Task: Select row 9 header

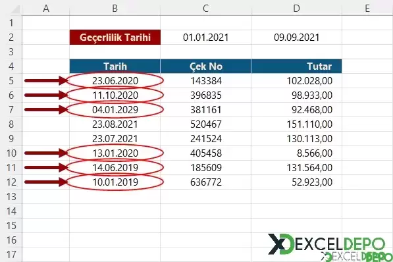Action: (x=11, y=139)
